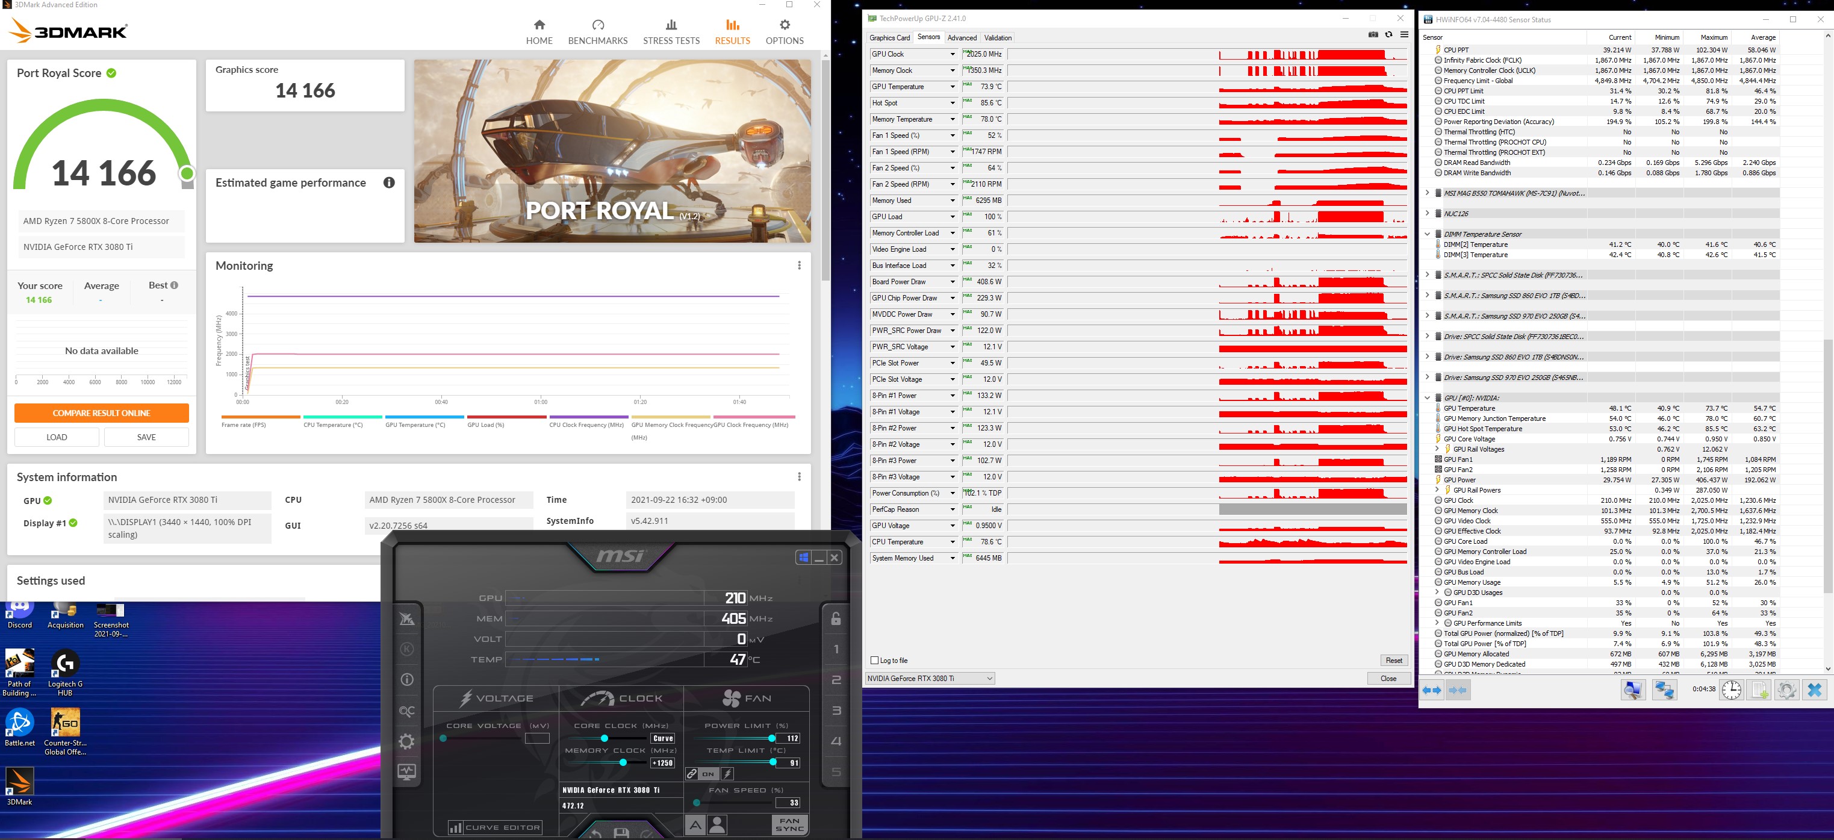
Task: Enable Log to file checkbox
Action: point(875,661)
